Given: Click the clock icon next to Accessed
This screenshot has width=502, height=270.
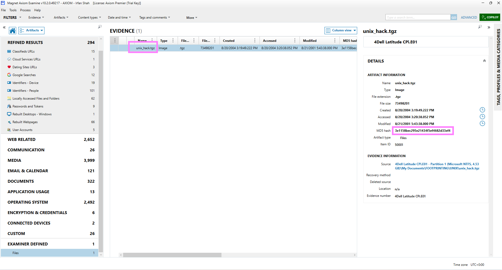Looking at the screenshot, I should [x=482, y=117].
